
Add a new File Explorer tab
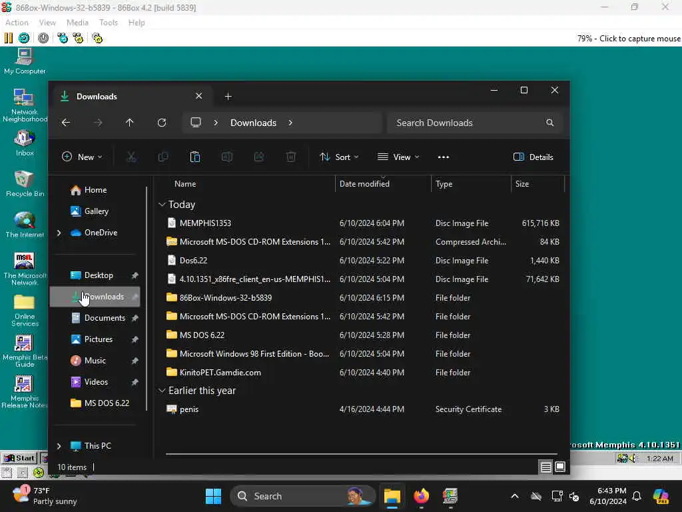pyautogui.click(x=228, y=97)
